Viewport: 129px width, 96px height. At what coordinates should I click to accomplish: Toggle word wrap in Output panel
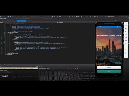click(77, 69)
